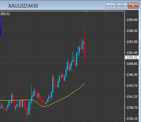The image size is (141, 122).
Task: Click the 1348.85 price scale label
Action: (132, 64)
